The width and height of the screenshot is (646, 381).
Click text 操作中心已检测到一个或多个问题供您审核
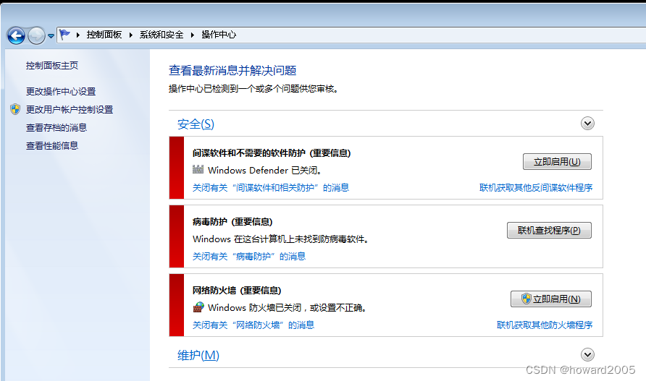(253, 89)
